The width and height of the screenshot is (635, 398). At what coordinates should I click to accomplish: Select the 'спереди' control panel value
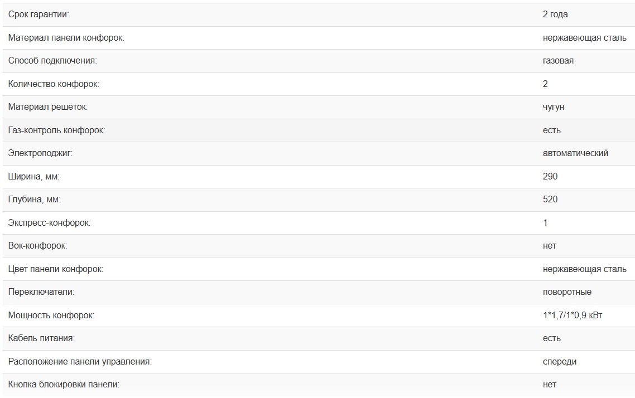pyautogui.click(x=560, y=362)
